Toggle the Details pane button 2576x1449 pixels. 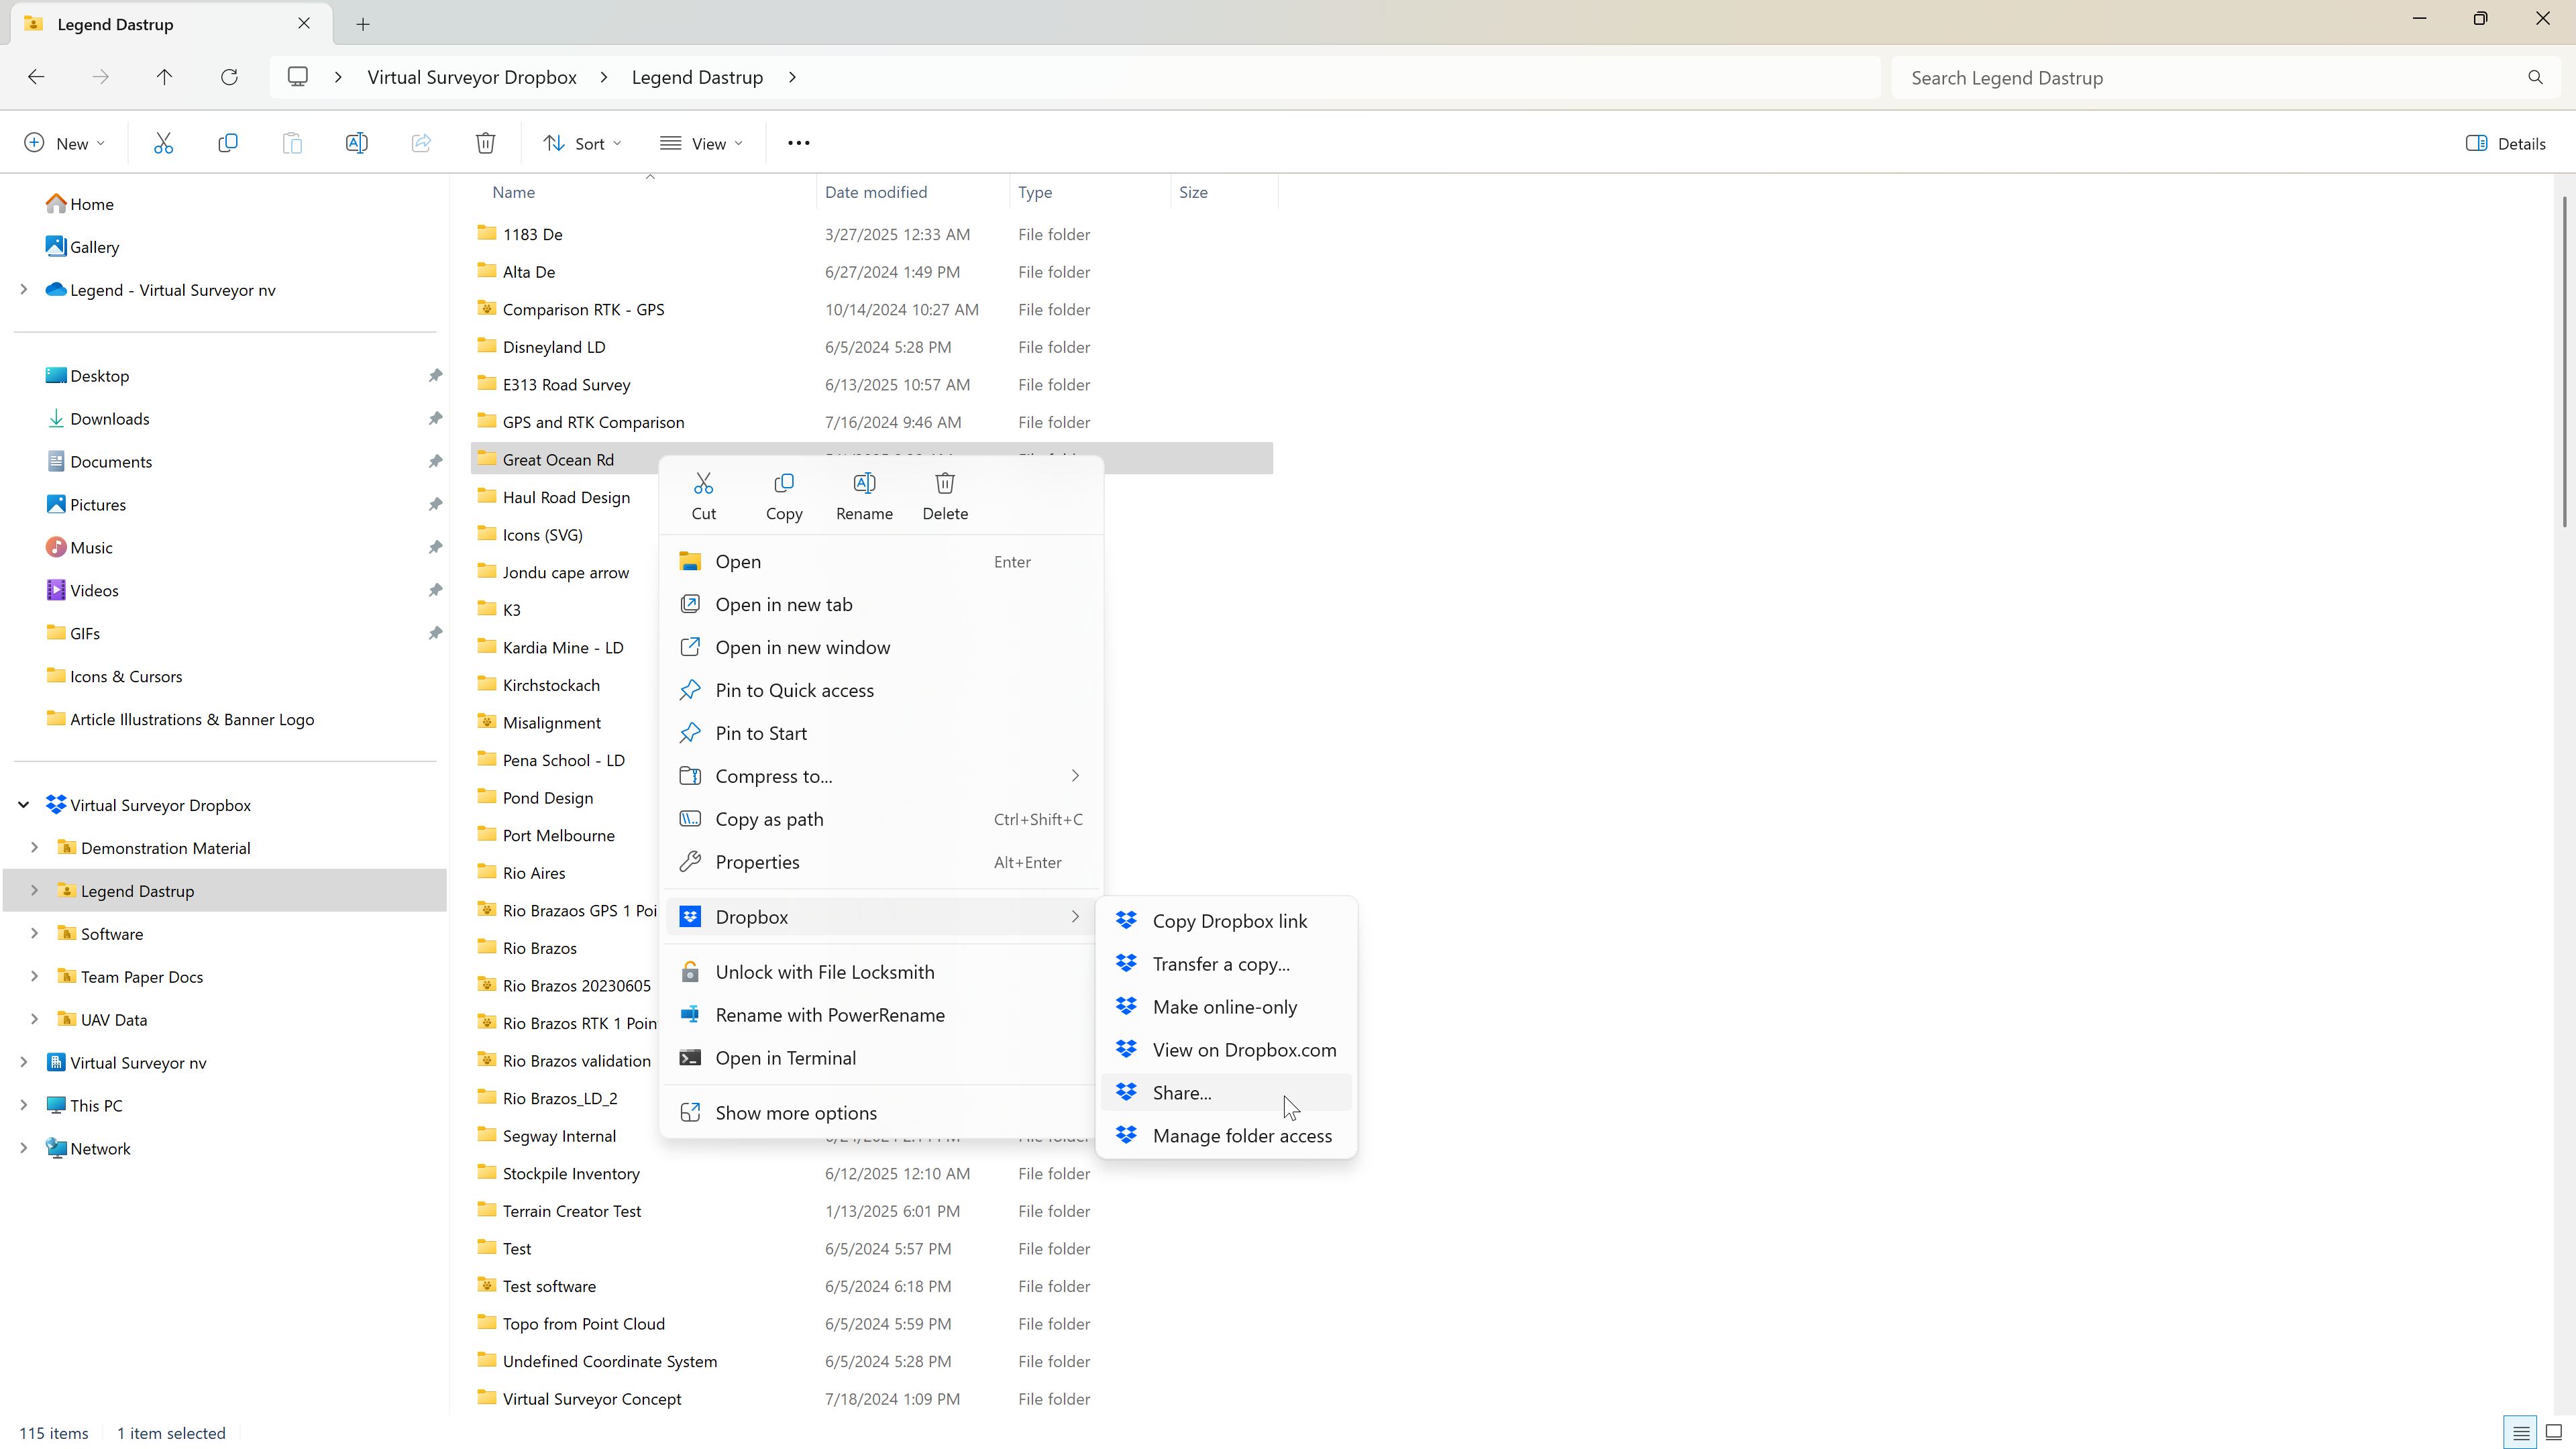(2505, 143)
